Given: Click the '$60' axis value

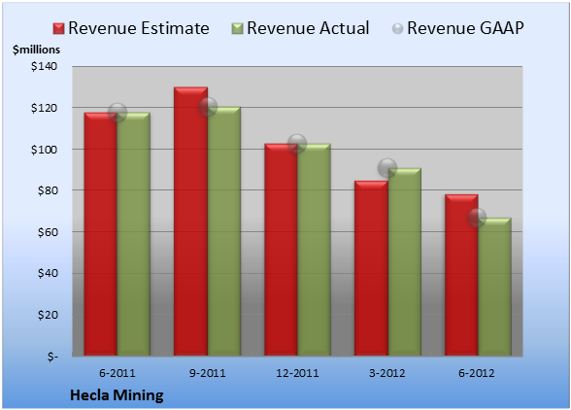Looking at the screenshot, I should click(48, 232).
